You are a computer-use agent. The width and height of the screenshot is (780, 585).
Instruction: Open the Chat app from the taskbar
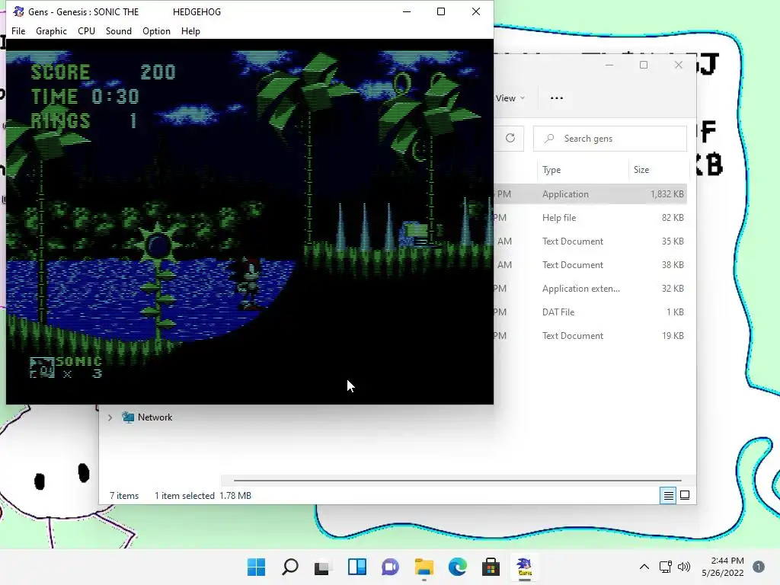pos(390,567)
